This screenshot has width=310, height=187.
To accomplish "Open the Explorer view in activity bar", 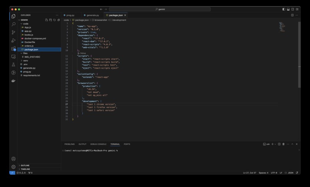I will click(13, 16).
